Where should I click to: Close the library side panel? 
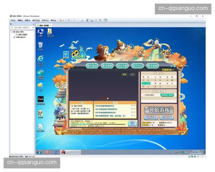coord(34,24)
